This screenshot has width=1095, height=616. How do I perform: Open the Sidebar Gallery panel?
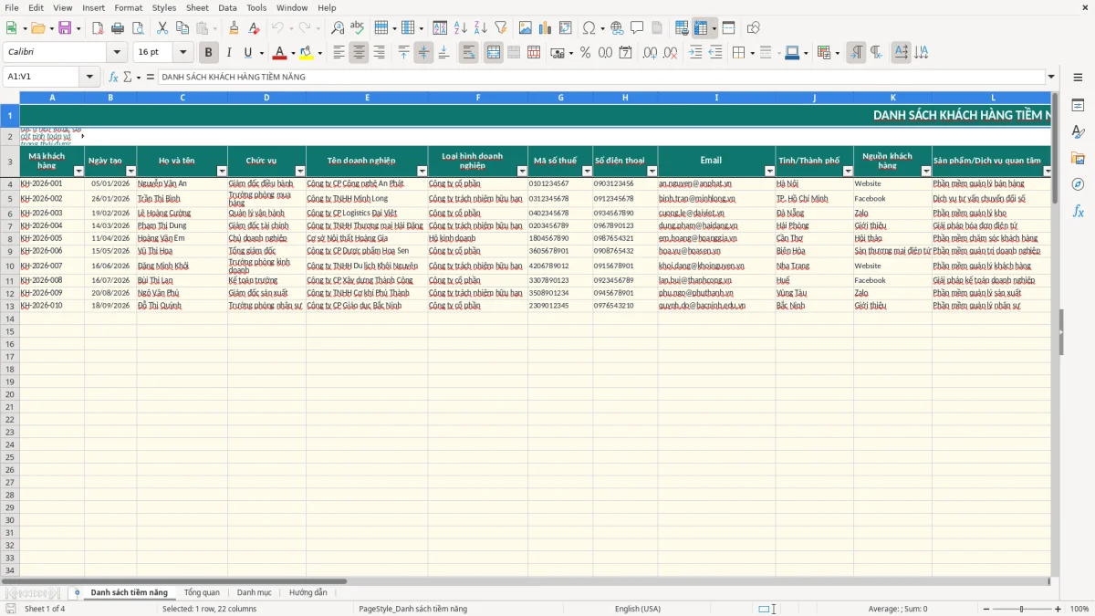coord(1078,158)
